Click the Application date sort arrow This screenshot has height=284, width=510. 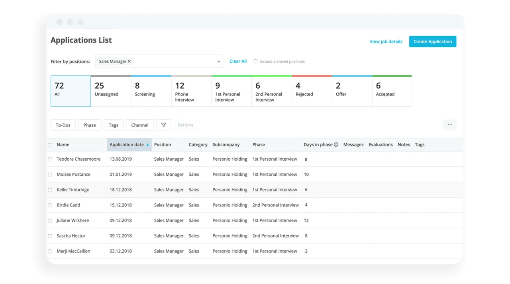[147, 145]
